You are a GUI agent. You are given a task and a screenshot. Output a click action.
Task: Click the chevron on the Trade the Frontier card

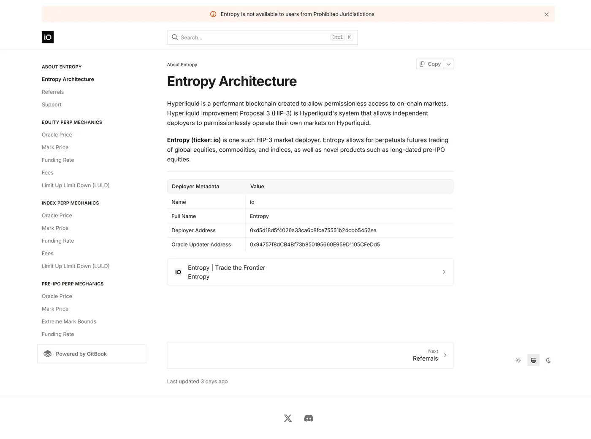pyautogui.click(x=444, y=272)
